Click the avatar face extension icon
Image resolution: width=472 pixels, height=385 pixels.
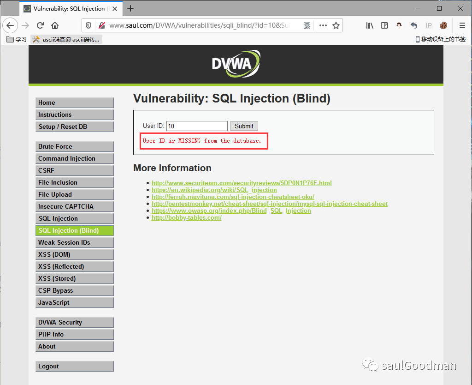[x=399, y=26]
